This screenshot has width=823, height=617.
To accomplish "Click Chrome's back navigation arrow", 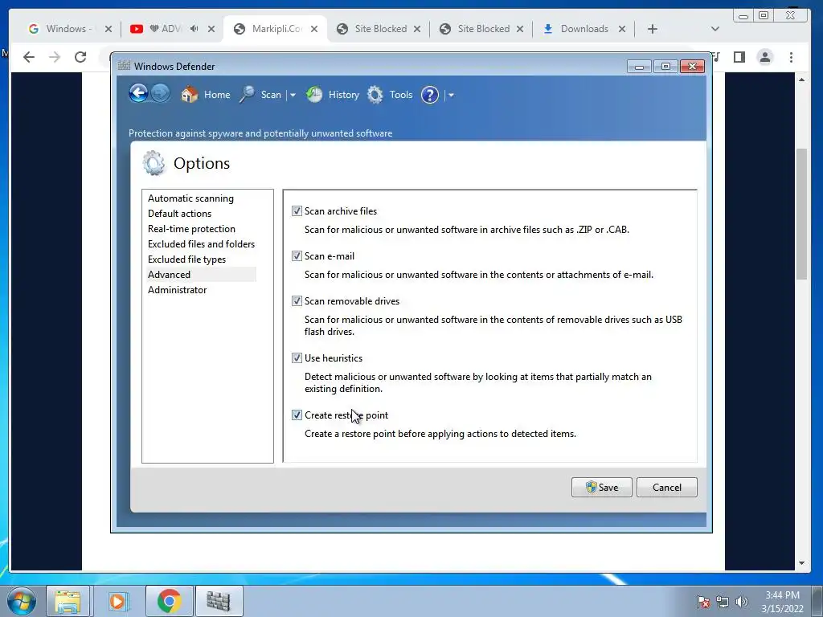I will click(x=29, y=57).
